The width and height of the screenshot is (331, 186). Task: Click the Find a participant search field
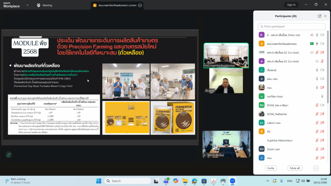click(292, 26)
